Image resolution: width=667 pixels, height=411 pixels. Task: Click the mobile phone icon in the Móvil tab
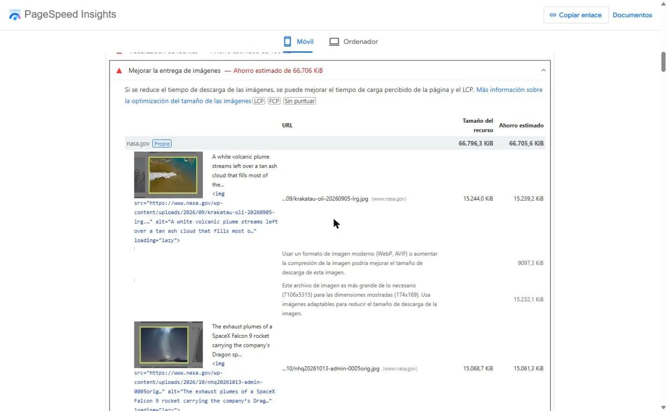[x=287, y=41]
